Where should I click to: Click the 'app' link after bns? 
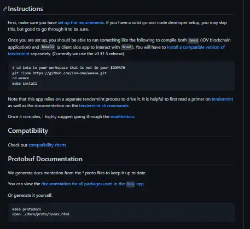pyautogui.click(x=140, y=184)
